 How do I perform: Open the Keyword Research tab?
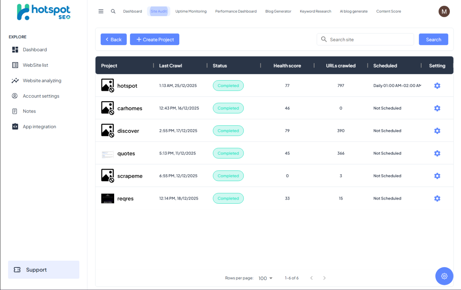pyautogui.click(x=315, y=11)
